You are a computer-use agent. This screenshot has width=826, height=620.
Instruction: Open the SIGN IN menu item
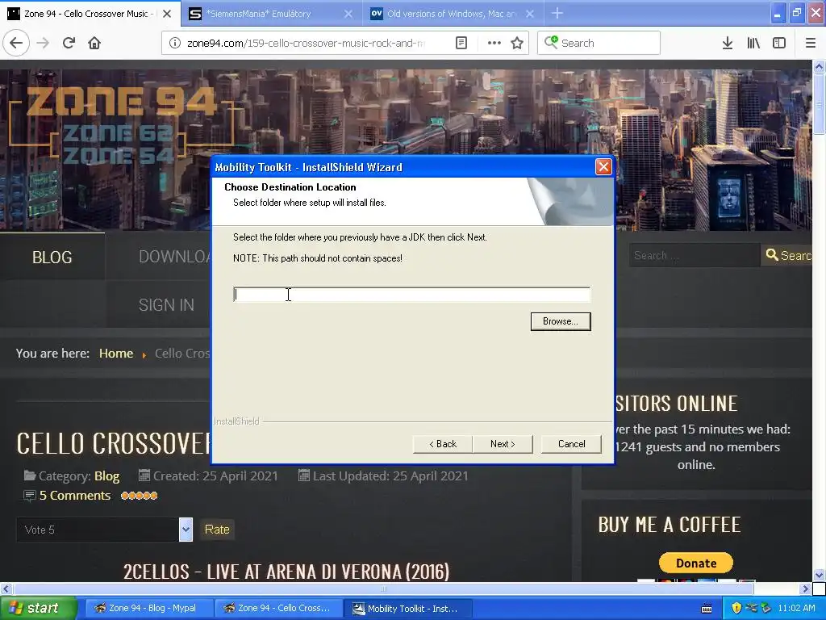tap(166, 304)
